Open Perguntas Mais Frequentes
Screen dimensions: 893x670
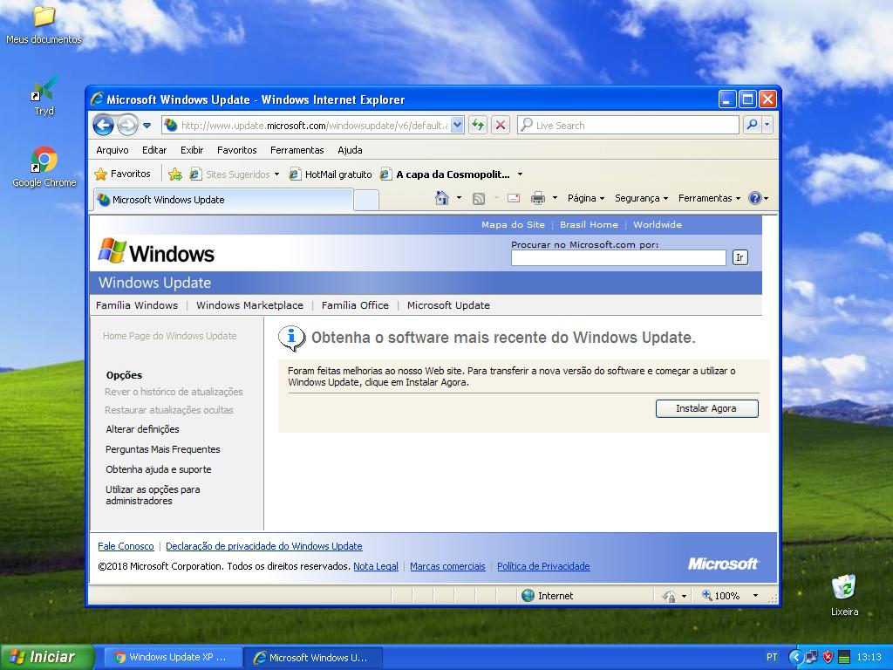[163, 449]
